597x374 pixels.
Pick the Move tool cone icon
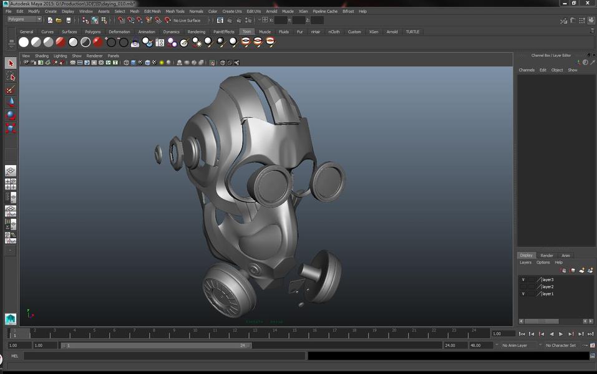[x=11, y=102]
